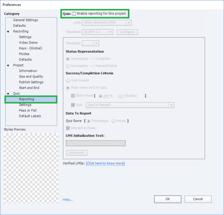Select User Access radio option
The image size is (224, 215).
[68, 81]
